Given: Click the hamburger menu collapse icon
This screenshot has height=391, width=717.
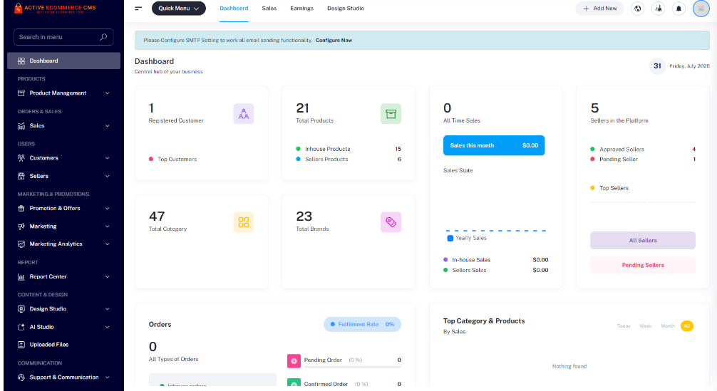Looking at the screenshot, I should pos(138,9).
